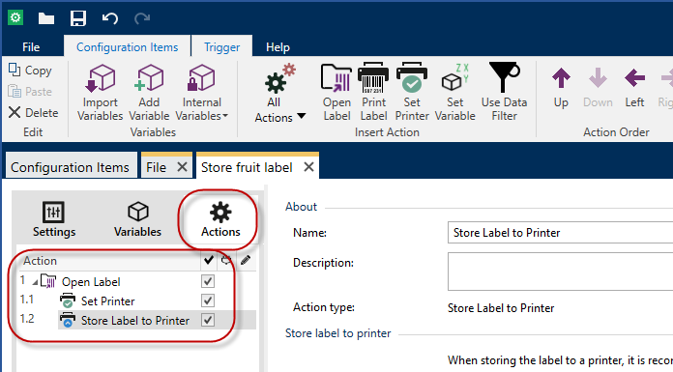The image size is (673, 372).
Task: Insert an Open Label action
Action: (336, 92)
